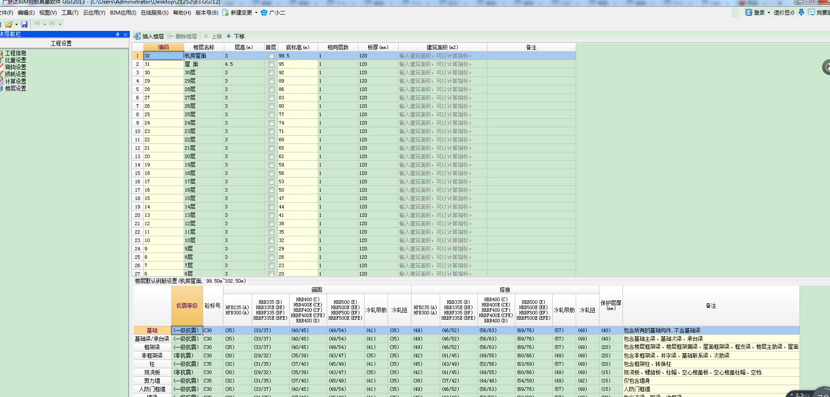Click the 楼层名称 column header
The width and height of the screenshot is (830, 397).
(204, 47)
